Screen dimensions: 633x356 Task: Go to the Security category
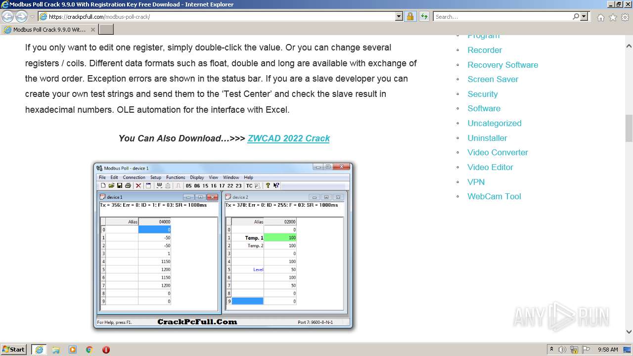pos(483,94)
